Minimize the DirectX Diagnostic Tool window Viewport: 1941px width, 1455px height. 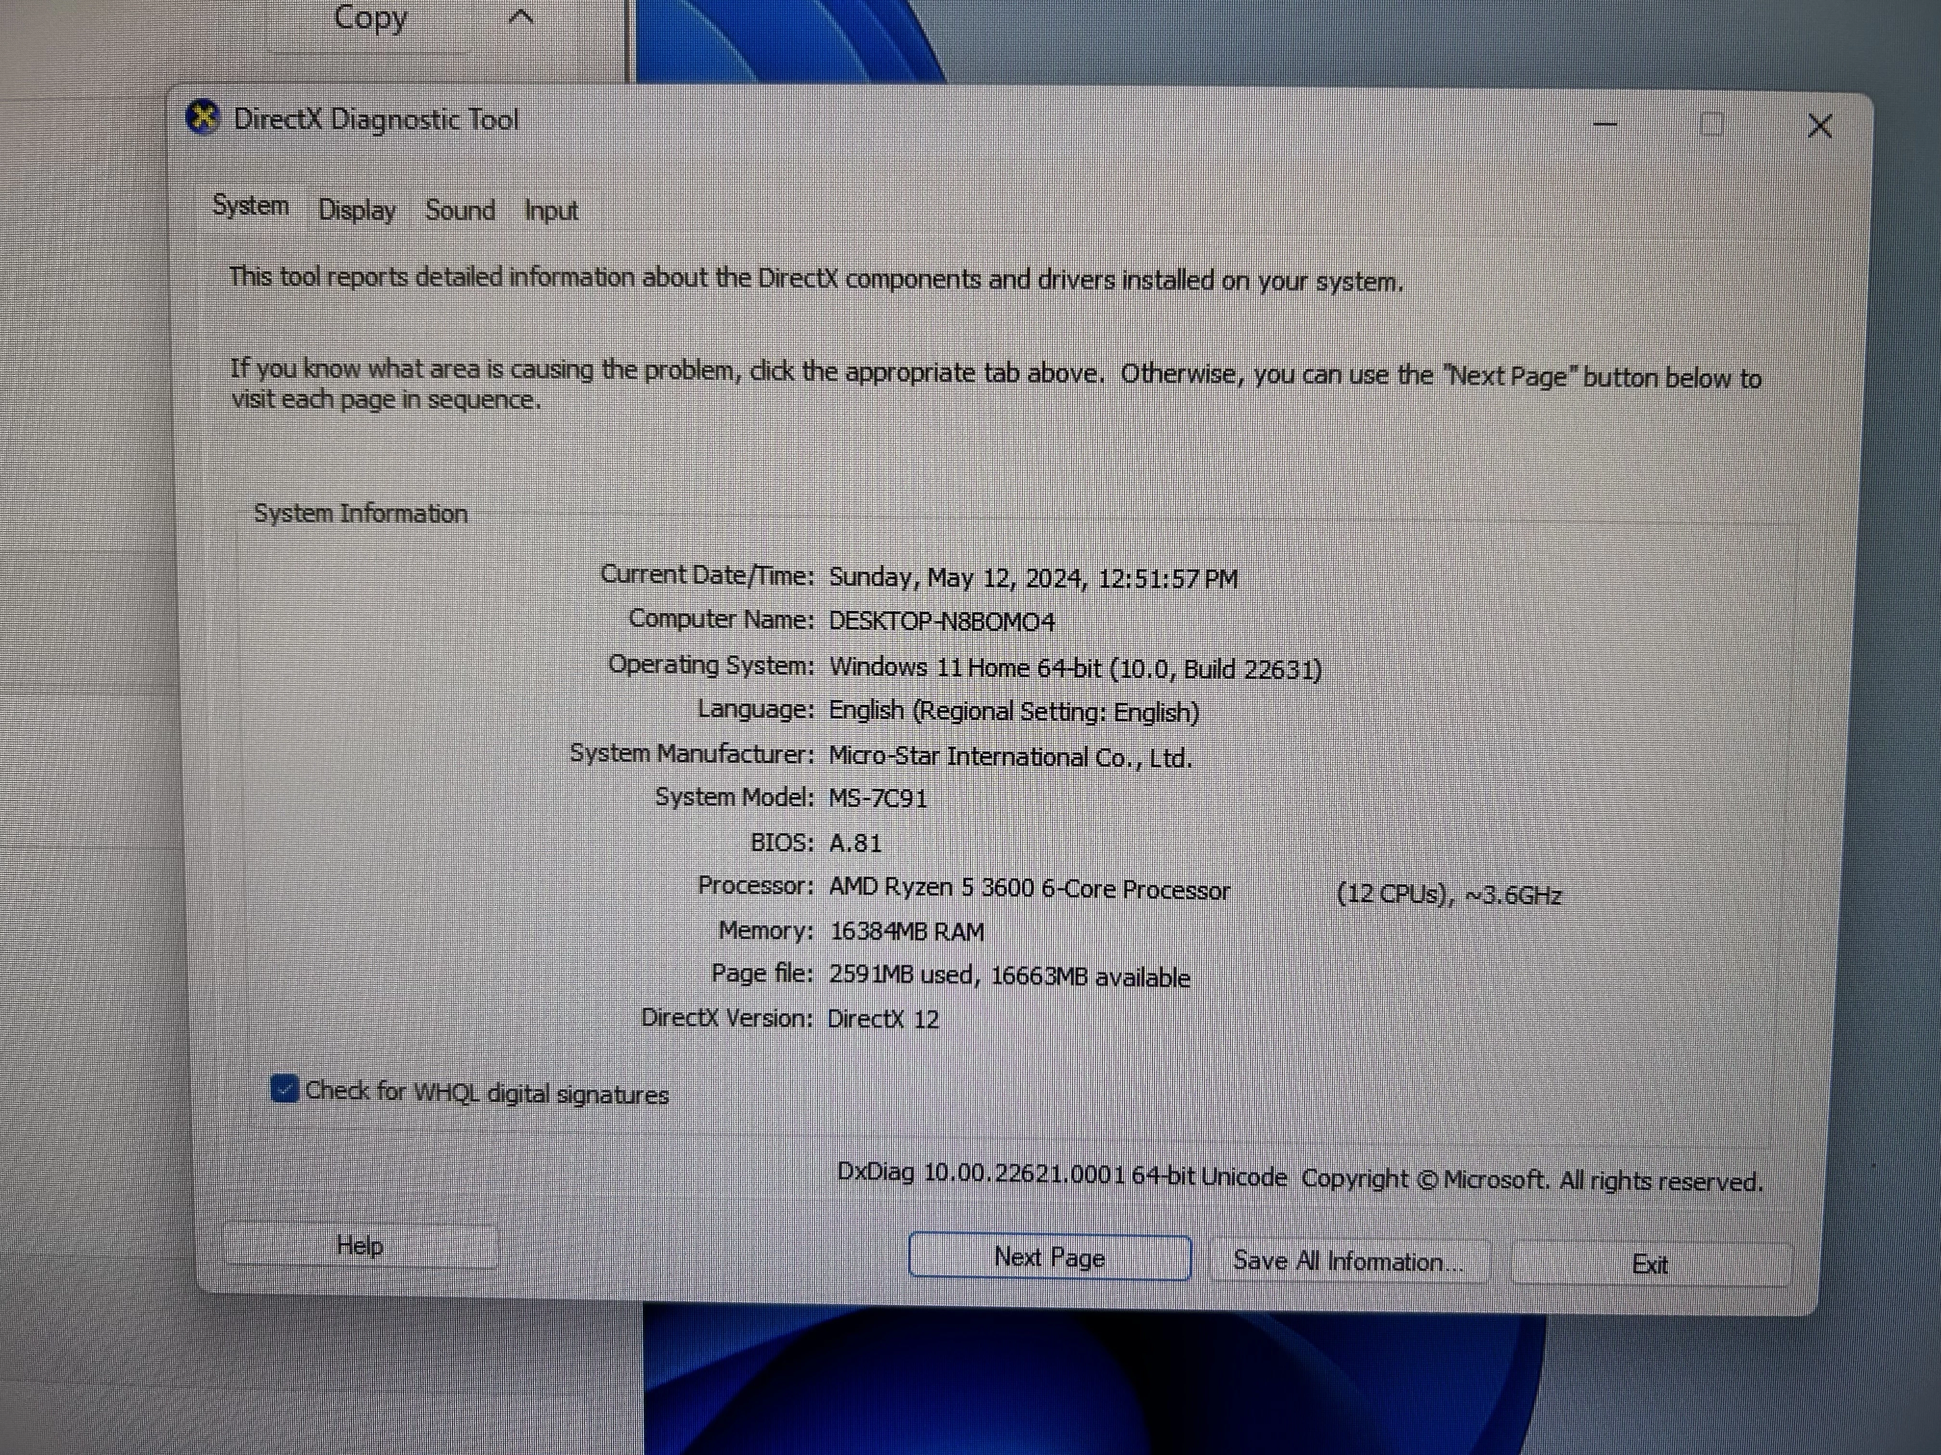(1605, 124)
